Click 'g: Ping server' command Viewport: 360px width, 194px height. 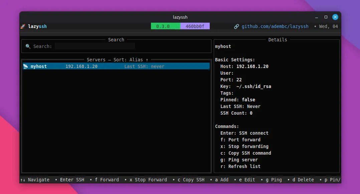[239, 160]
